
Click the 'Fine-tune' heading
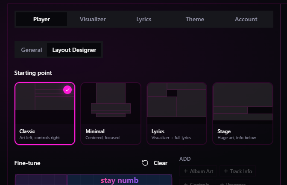pyautogui.click(x=27, y=163)
